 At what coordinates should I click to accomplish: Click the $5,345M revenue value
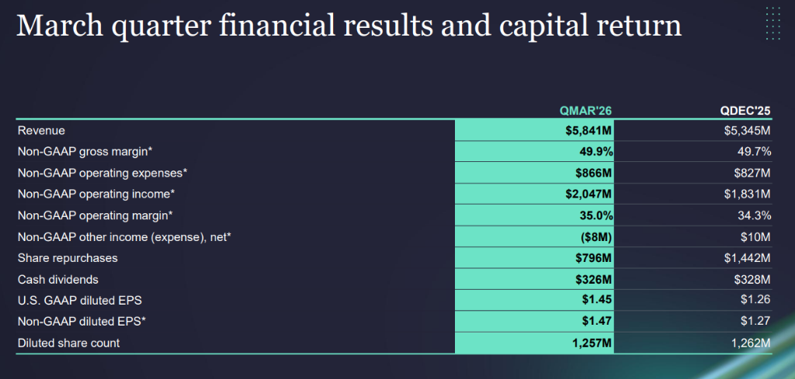click(x=746, y=130)
